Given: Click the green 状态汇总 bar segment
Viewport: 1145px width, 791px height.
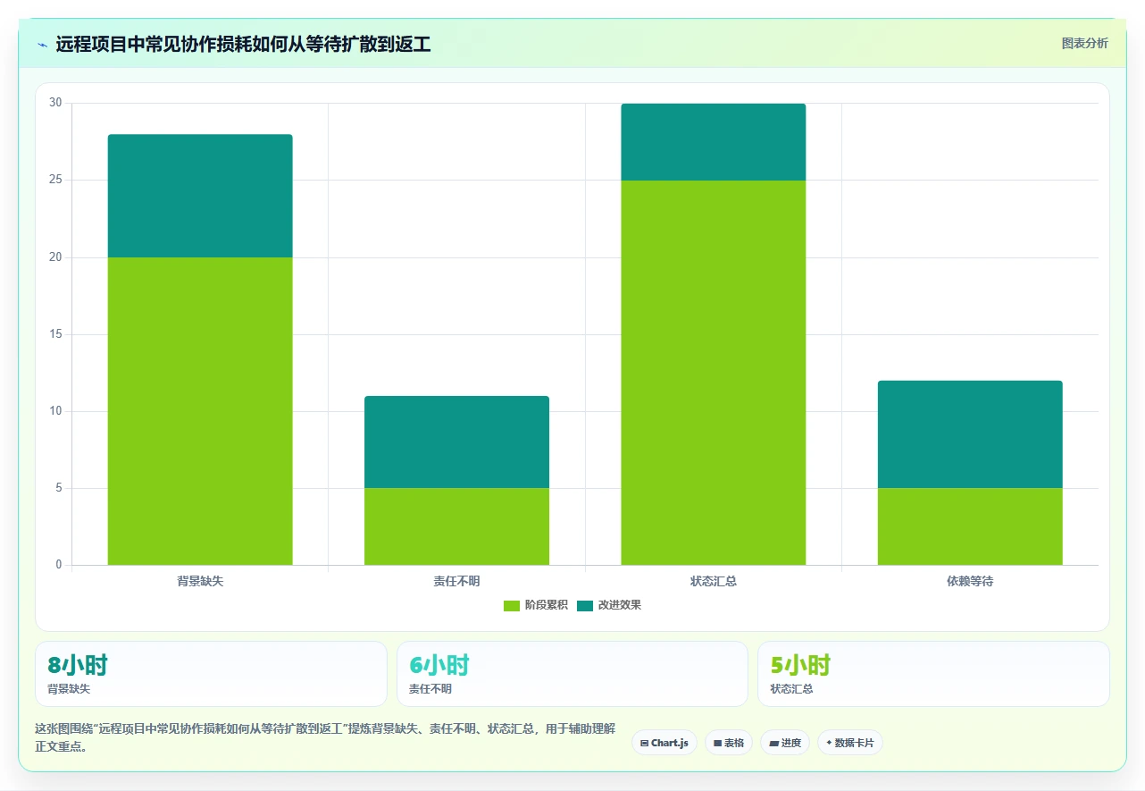Looking at the screenshot, I should [714, 373].
